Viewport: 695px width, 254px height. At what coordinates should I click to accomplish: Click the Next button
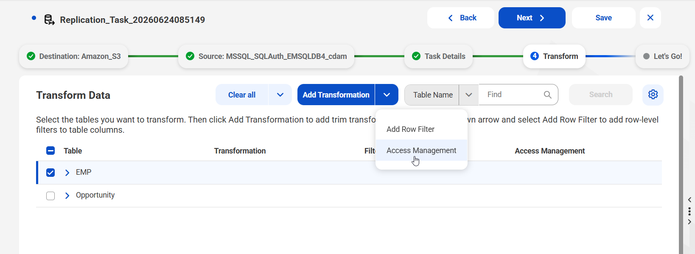point(532,18)
